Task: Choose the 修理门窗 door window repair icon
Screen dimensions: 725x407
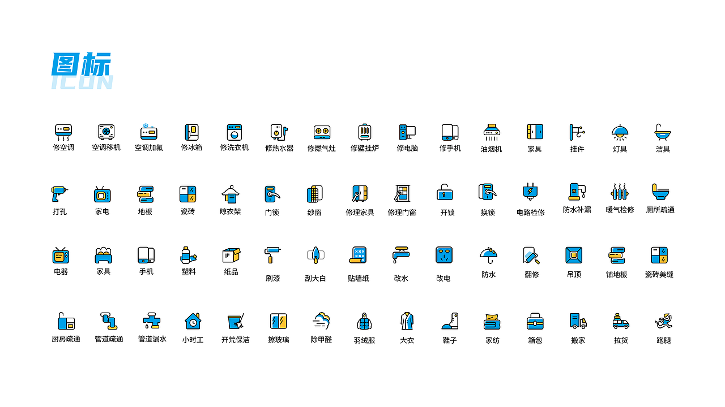Action: 402,194
